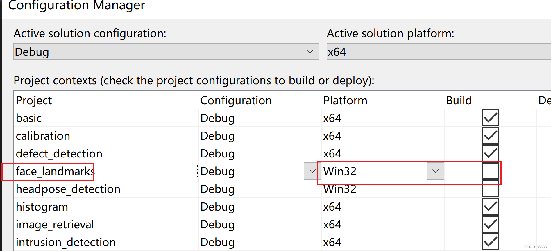
Task: Click the Project column header
Action: [x=34, y=100]
